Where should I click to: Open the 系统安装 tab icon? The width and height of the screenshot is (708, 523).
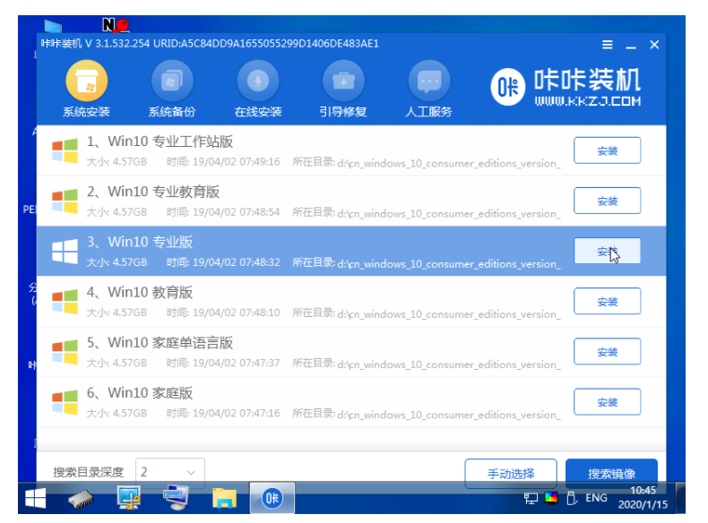86,81
